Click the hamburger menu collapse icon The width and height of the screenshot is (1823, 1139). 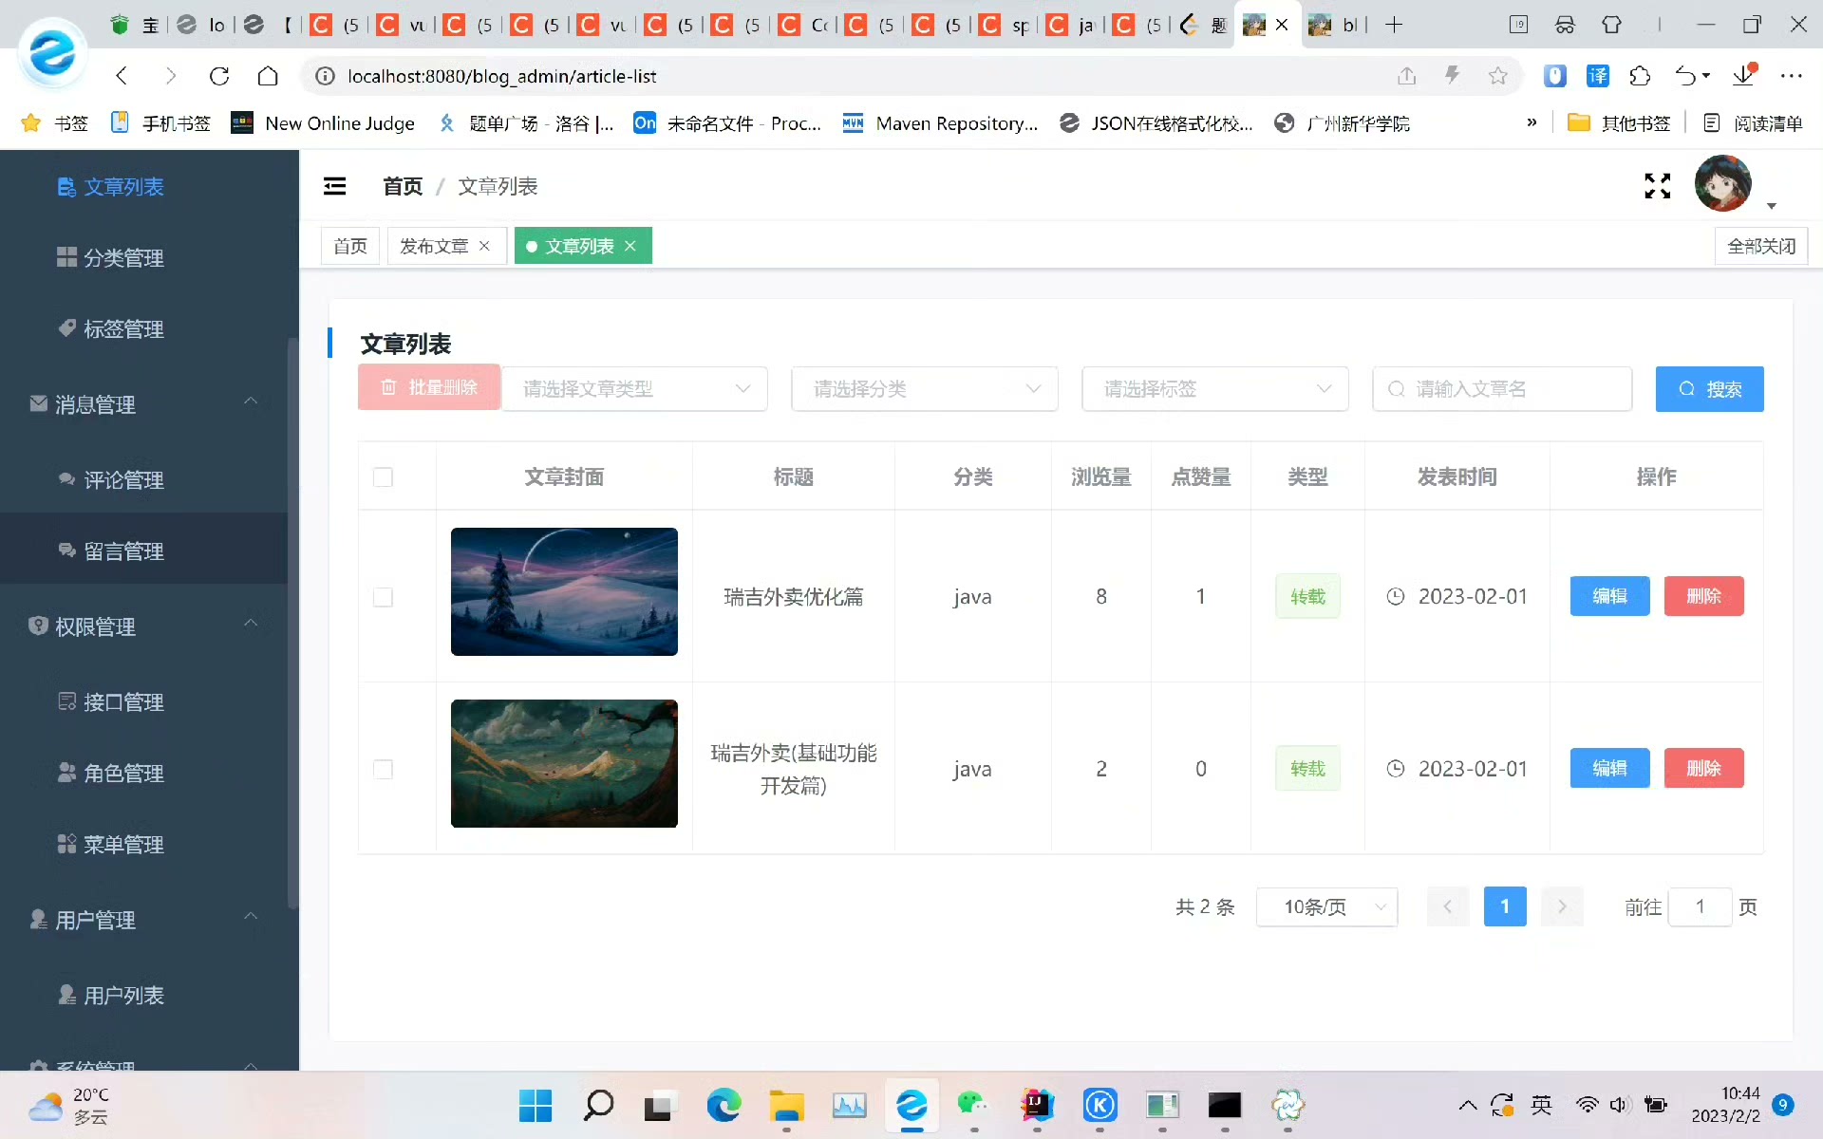click(334, 186)
